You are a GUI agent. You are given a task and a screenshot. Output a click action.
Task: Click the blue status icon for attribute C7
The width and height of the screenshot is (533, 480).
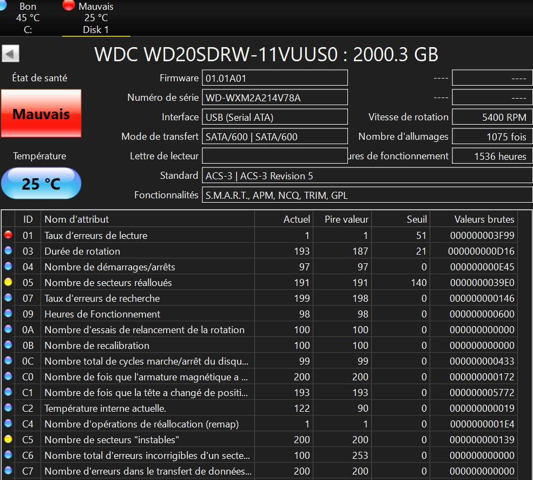click(x=8, y=471)
